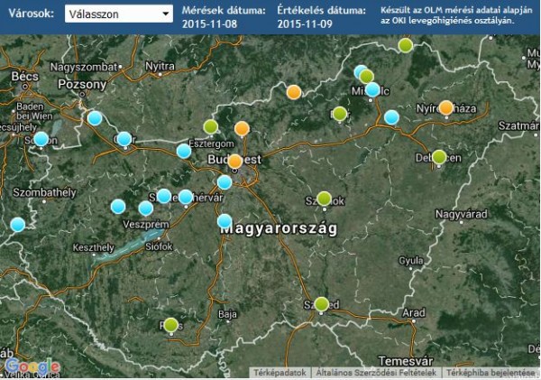Click Térképhiba bejelentése link
541x380 pixels.
pyautogui.click(x=490, y=373)
